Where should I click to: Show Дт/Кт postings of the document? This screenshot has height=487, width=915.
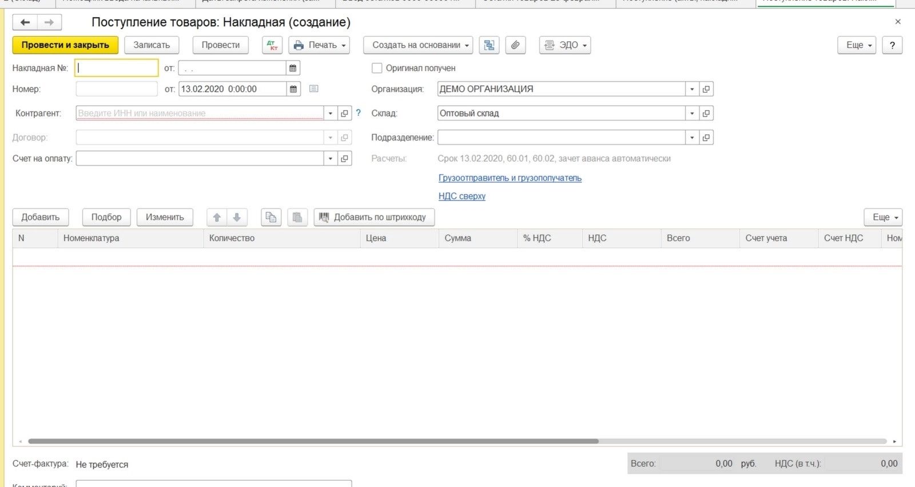pyautogui.click(x=272, y=45)
